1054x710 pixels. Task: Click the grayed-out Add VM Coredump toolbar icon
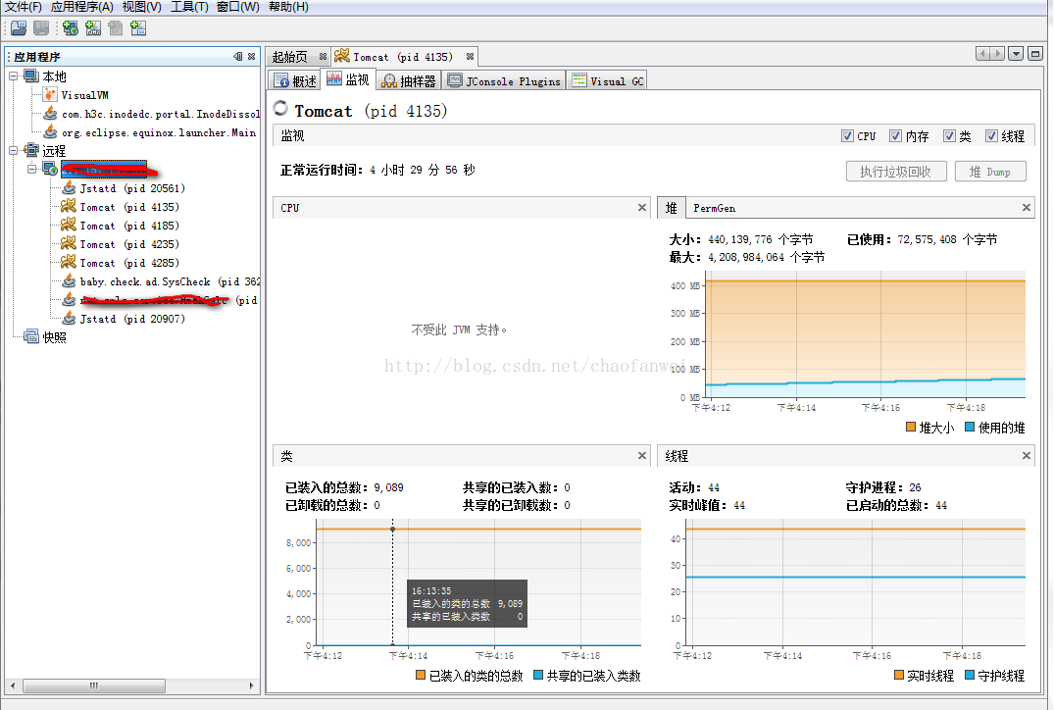(x=116, y=27)
